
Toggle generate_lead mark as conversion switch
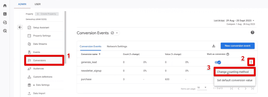point(218,62)
